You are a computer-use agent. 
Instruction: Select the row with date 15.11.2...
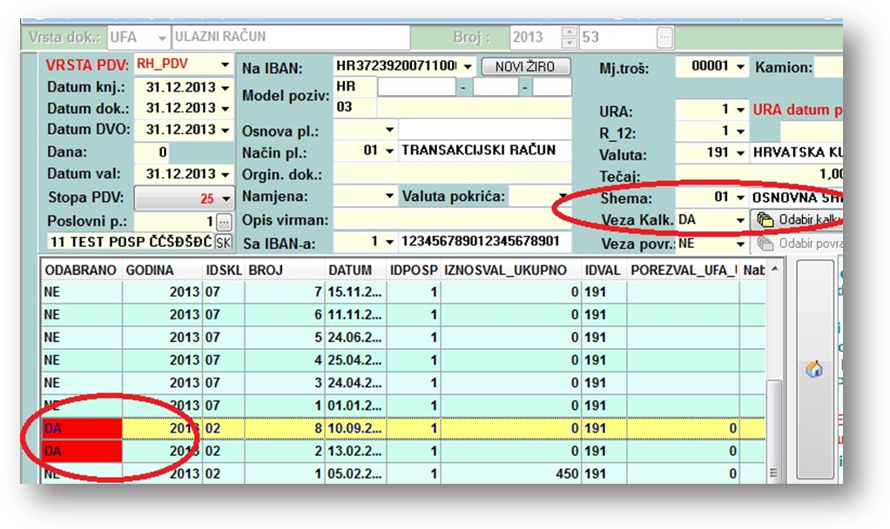402,292
